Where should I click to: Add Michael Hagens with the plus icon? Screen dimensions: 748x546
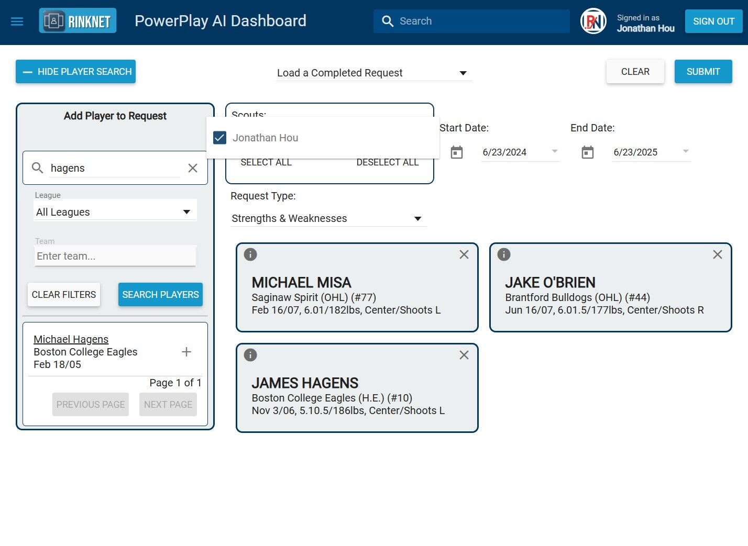[186, 352]
